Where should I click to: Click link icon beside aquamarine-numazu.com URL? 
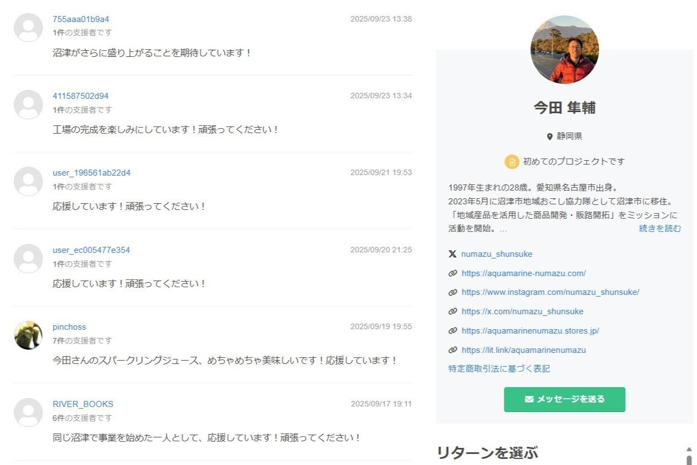(x=453, y=273)
